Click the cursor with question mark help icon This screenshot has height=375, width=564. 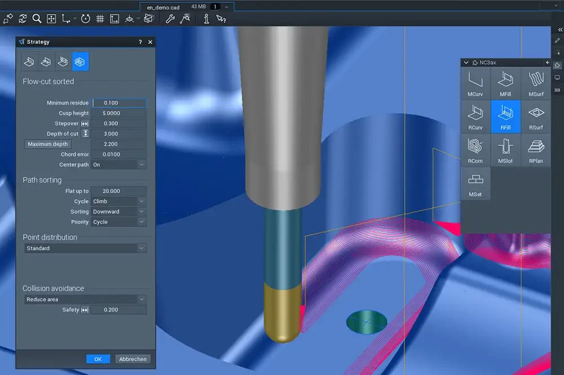point(221,19)
